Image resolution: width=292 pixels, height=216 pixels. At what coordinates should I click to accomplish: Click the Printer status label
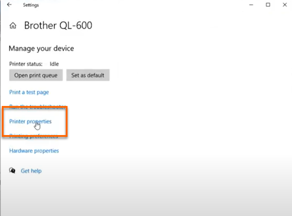click(x=26, y=64)
